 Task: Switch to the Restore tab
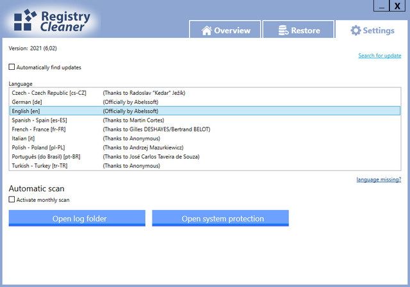coord(299,29)
